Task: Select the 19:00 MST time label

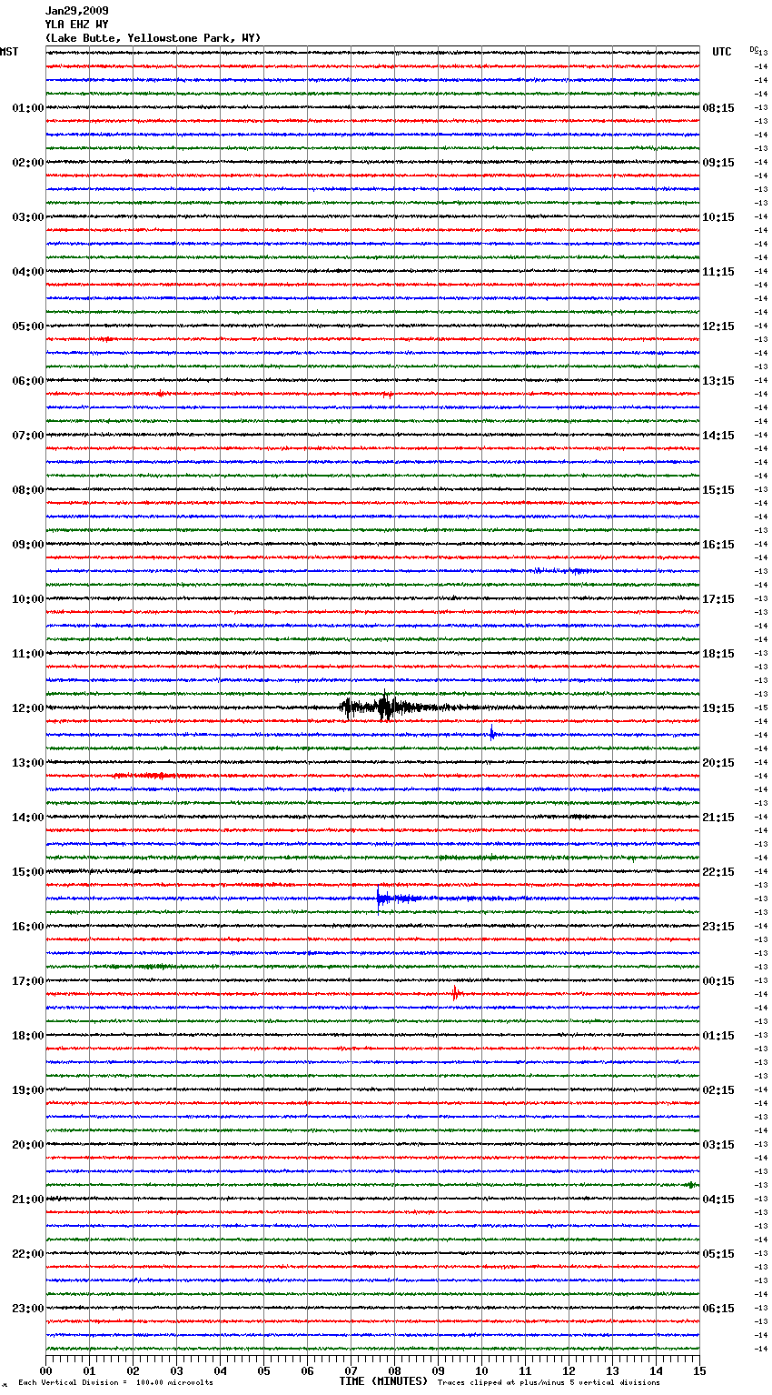Action: pyautogui.click(x=27, y=1090)
